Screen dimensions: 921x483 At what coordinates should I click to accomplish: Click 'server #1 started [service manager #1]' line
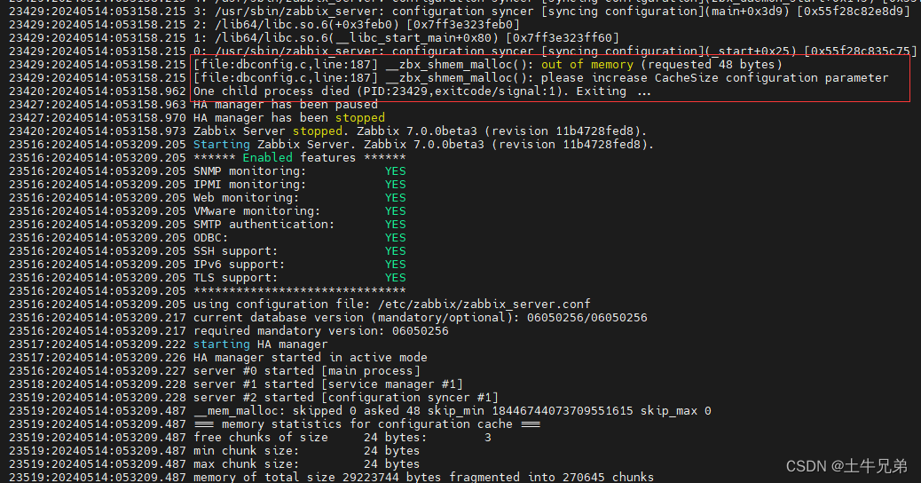(327, 384)
